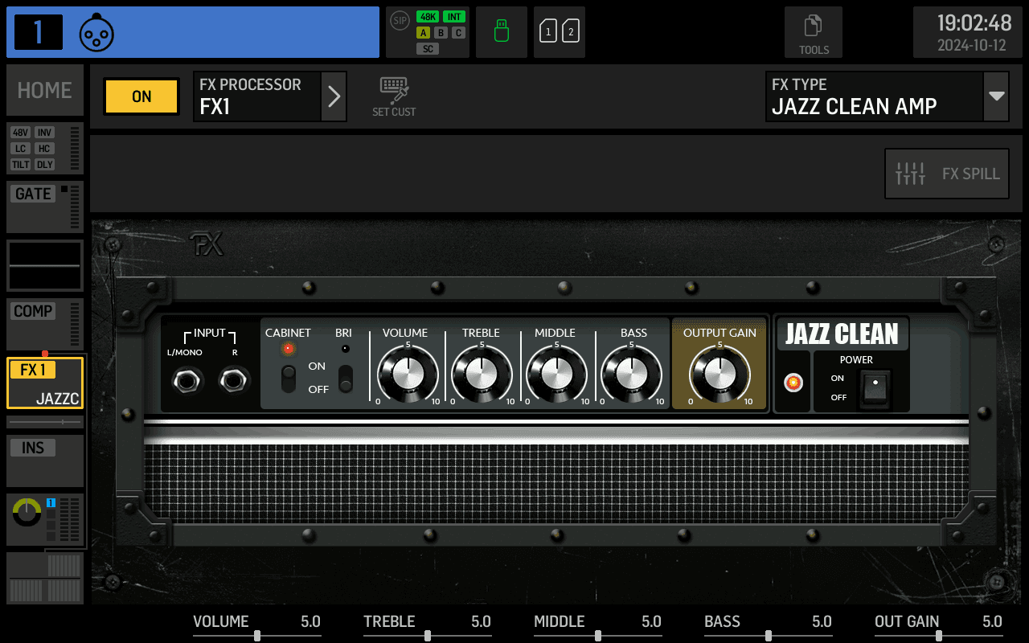
Task: Expand the FX PROCESSOR chevron arrow
Action: [x=334, y=96]
